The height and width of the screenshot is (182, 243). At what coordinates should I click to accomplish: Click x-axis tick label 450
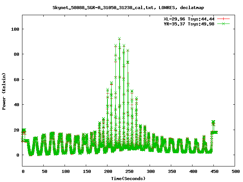[215, 171]
